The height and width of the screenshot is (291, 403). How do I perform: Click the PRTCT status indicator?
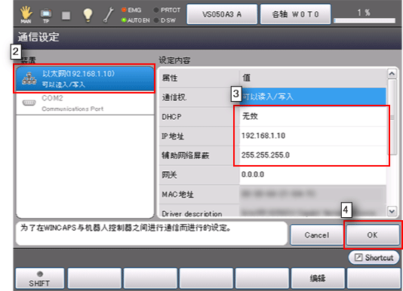[x=167, y=10]
